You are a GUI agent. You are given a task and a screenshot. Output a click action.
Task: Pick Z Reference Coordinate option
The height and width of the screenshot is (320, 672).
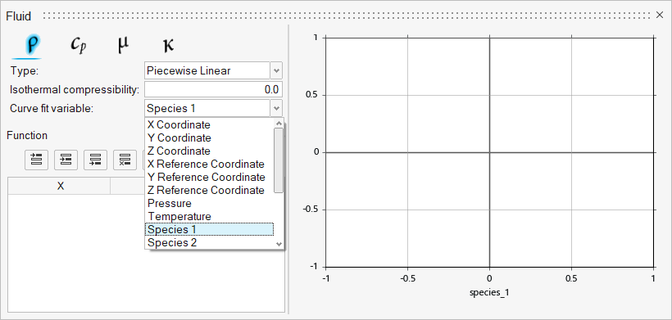[x=206, y=190]
